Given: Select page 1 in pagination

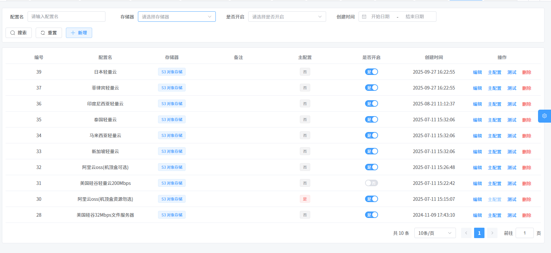Looking at the screenshot, I should coord(479,233).
